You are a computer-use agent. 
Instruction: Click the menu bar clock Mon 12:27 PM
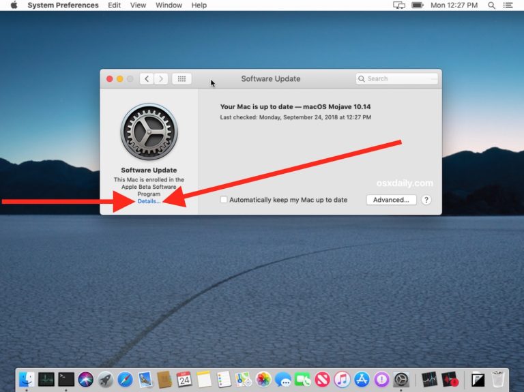pyautogui.click(x=454, y=5)
